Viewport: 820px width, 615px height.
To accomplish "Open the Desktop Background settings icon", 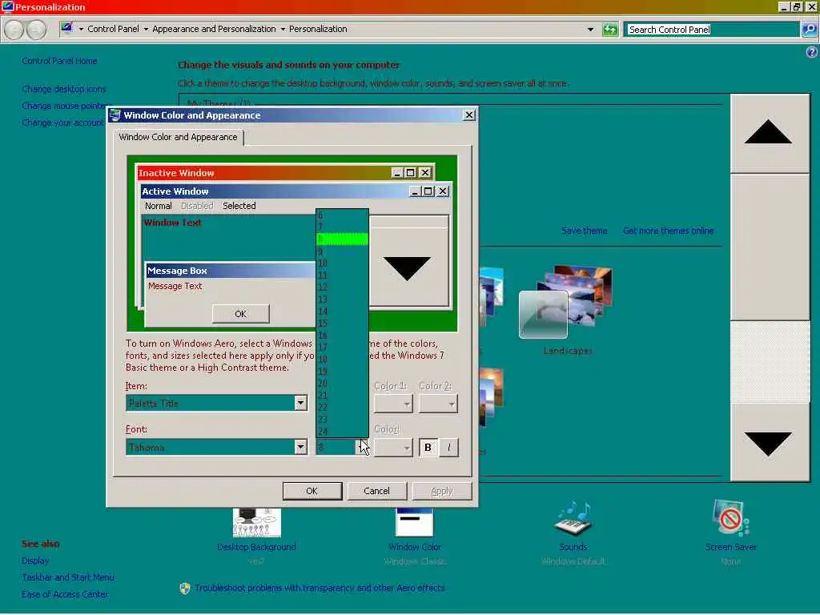I will click(257, 522).
